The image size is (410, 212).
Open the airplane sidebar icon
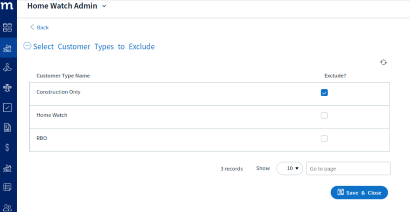coord(7,87)
